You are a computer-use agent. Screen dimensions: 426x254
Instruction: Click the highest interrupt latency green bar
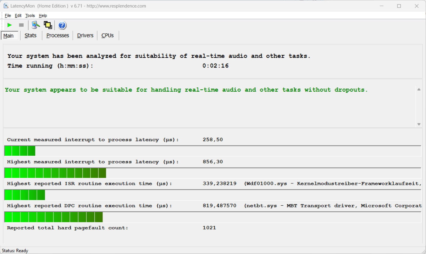[x=55, y=173]
